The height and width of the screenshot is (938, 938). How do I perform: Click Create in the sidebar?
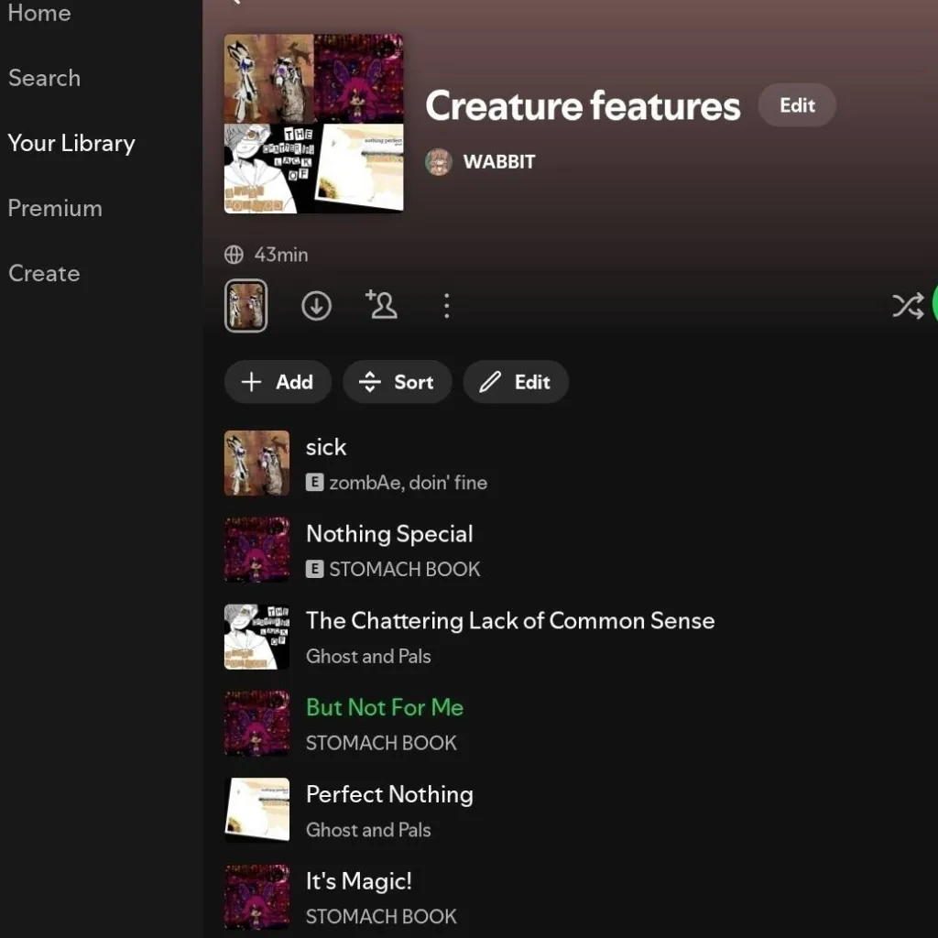(x=44, y=273)
